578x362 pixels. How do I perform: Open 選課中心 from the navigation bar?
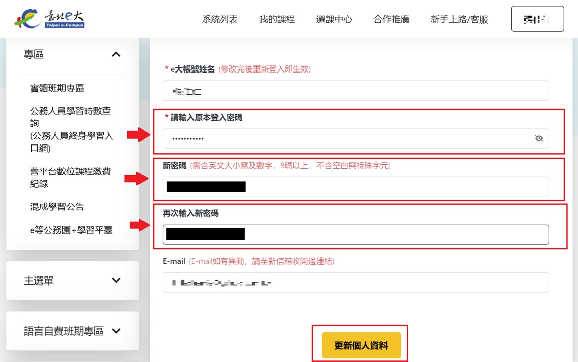[x=334, y=20]
